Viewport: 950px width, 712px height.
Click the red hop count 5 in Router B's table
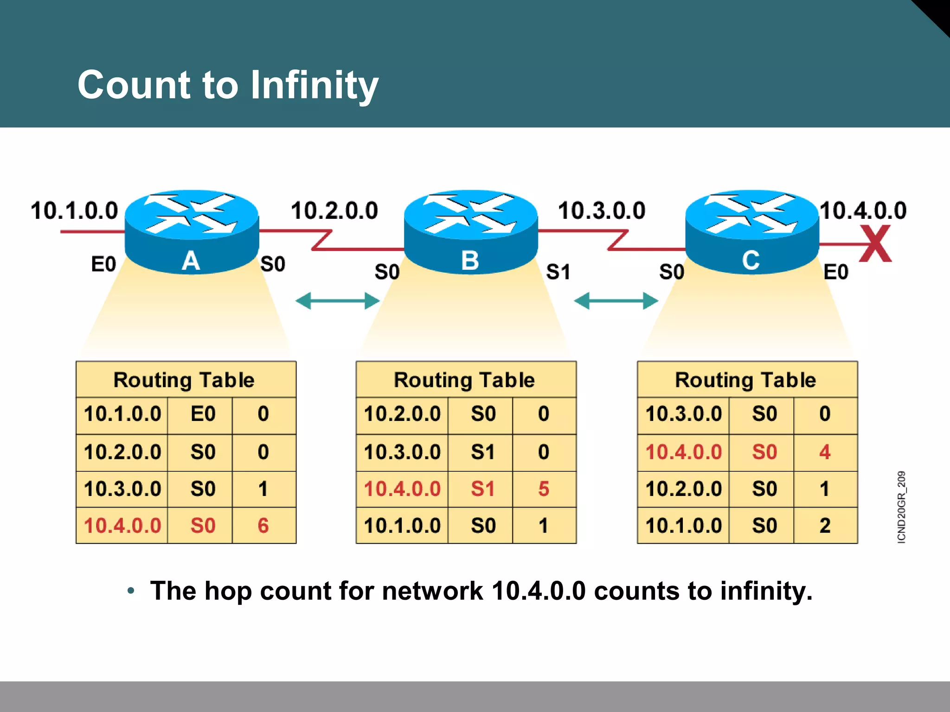[x=544, y=489]
